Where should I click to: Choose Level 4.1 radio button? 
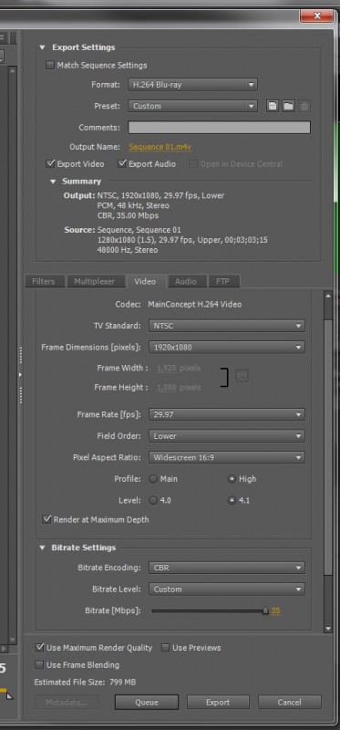coord(232,500)
